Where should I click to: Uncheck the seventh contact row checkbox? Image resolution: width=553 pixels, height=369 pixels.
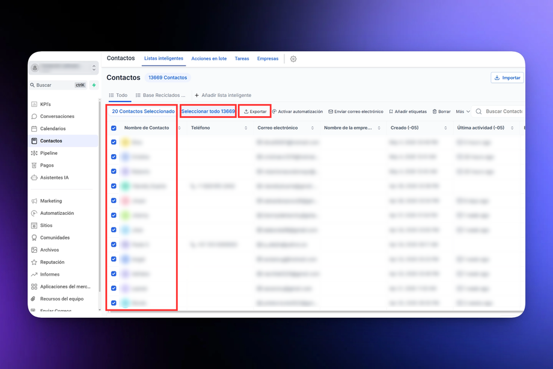(x=114, y=230)
